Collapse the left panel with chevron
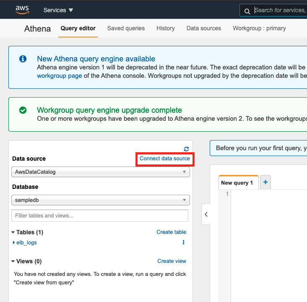 coord(206,214)
